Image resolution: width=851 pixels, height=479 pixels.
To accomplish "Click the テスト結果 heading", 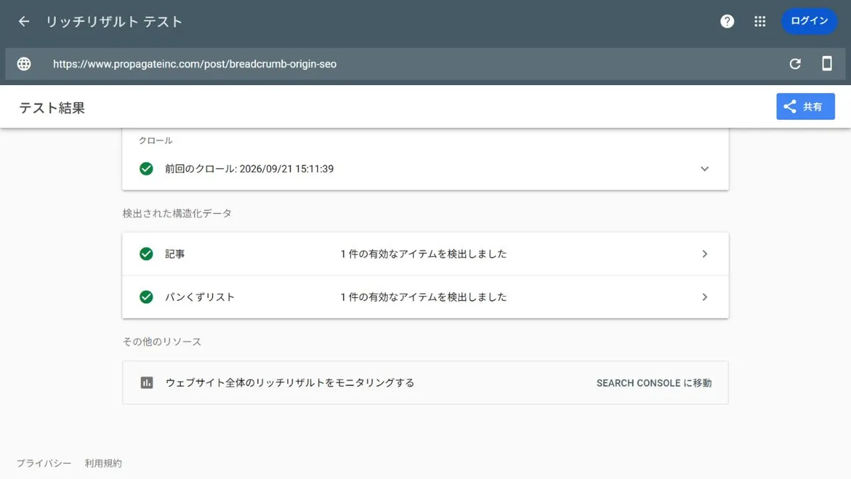I will tap(52, 108).
